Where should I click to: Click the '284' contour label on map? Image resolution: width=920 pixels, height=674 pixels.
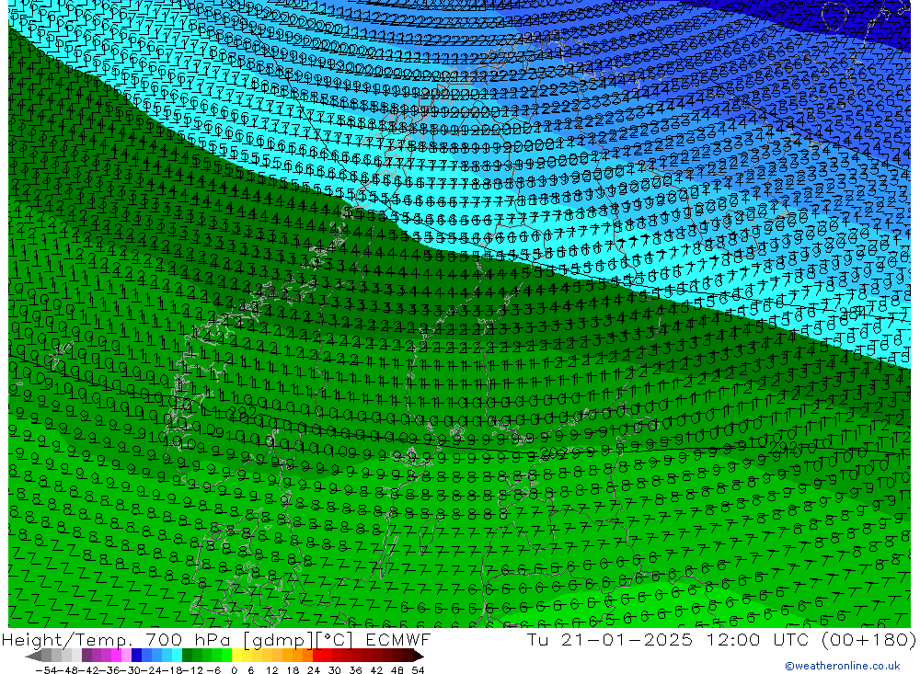pos(853,312)
